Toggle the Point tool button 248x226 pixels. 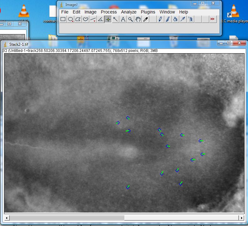tap(108, 19)
